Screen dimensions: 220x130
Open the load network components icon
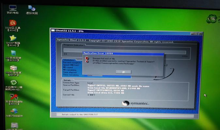click(14, 113)
